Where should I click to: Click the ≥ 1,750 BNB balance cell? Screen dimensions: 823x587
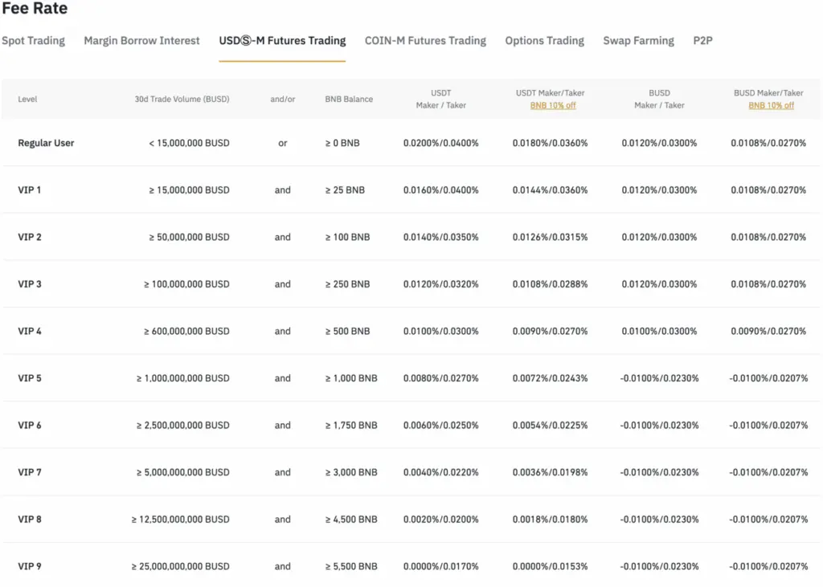[351, 425]
